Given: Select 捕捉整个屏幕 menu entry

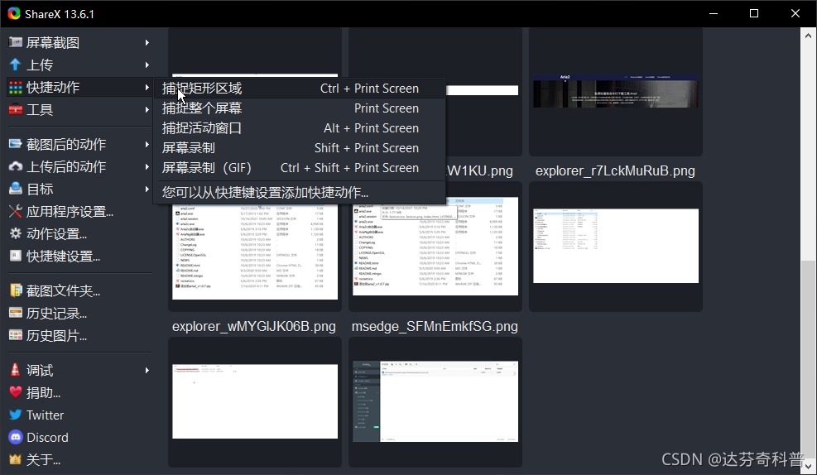Looking at the screenshot, I should point(299,108).
